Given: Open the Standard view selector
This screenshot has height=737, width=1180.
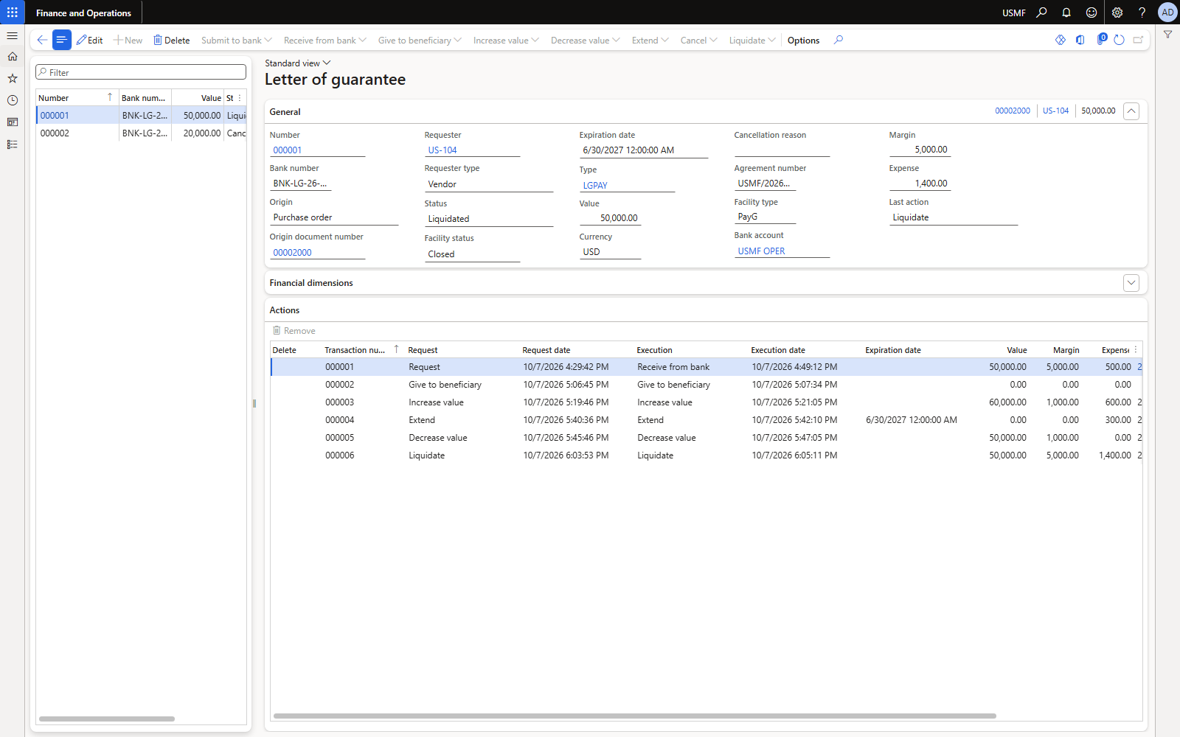Looking at the screenshot, I should coord(298,63).
